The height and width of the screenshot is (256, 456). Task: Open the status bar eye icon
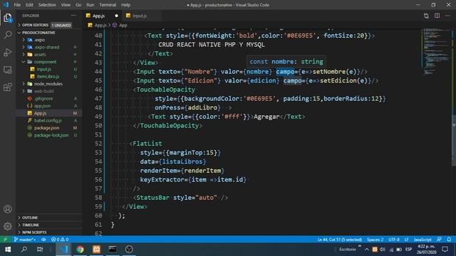coord(43,240)
